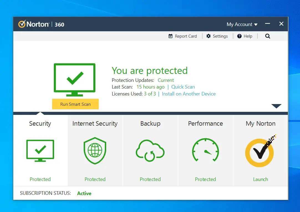Switch to the Internet Security tab
300x212 pixels.
(95, 124)
